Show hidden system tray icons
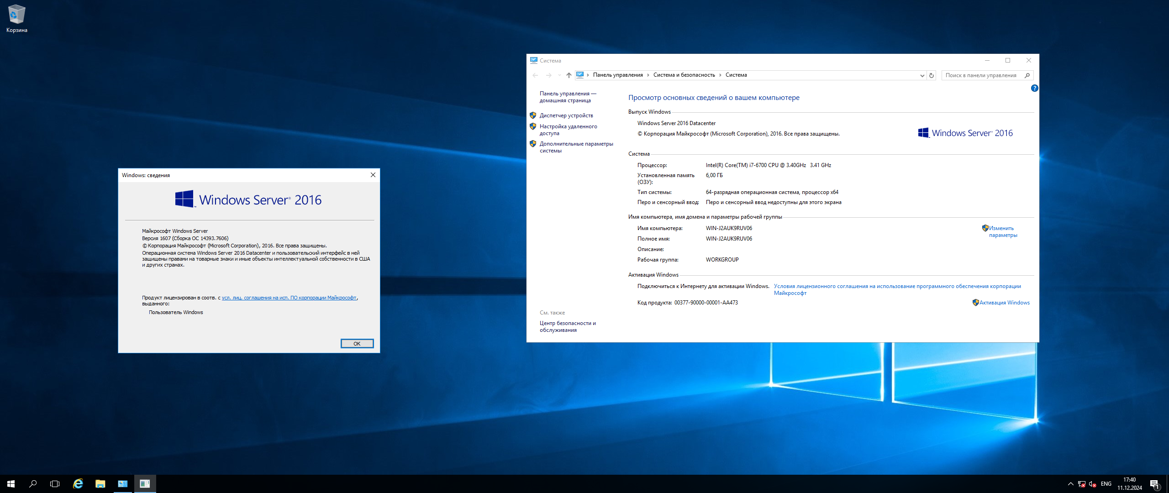Viewport: 1169px width, 493px height. pyautogui.click(x=1070, y=484)
